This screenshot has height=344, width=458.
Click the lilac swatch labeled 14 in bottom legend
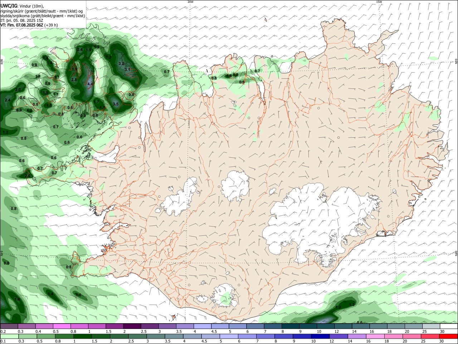357,336
